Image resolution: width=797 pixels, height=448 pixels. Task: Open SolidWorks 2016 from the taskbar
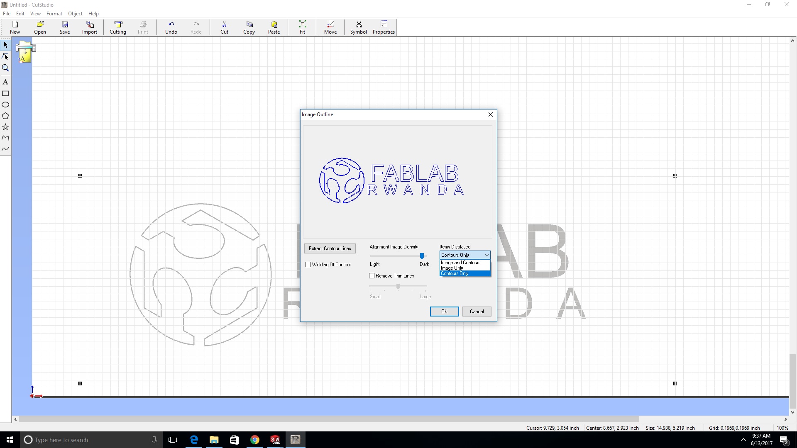[x=275, y=440]
